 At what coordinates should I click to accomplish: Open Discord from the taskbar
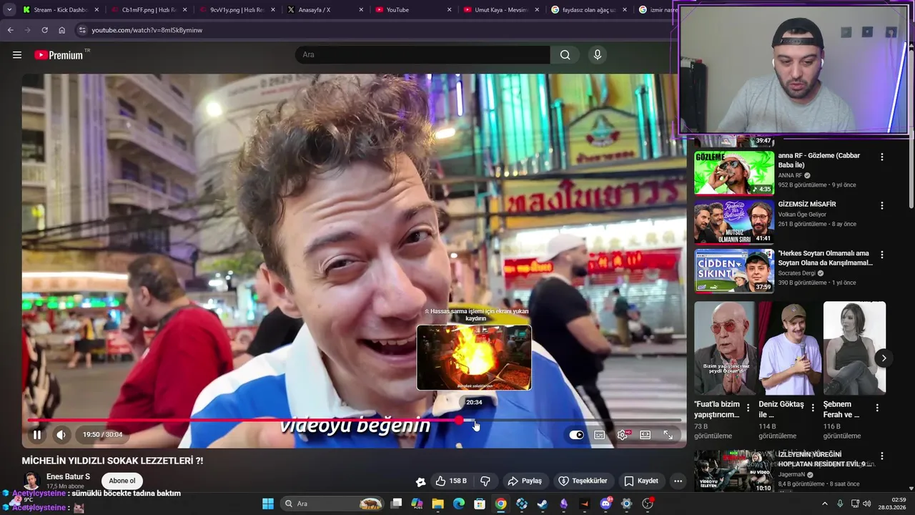[605, 504]
